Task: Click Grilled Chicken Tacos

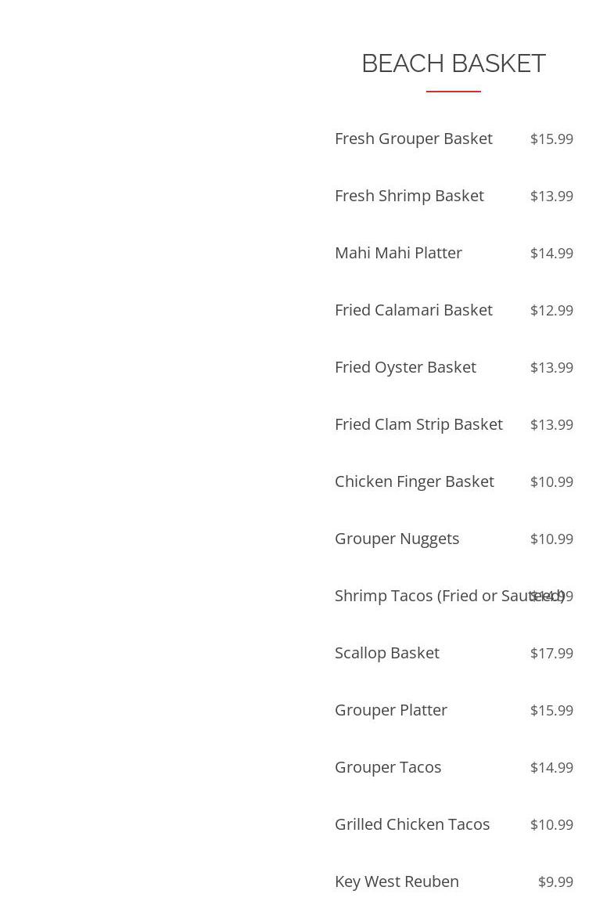Action: (411, 824)
